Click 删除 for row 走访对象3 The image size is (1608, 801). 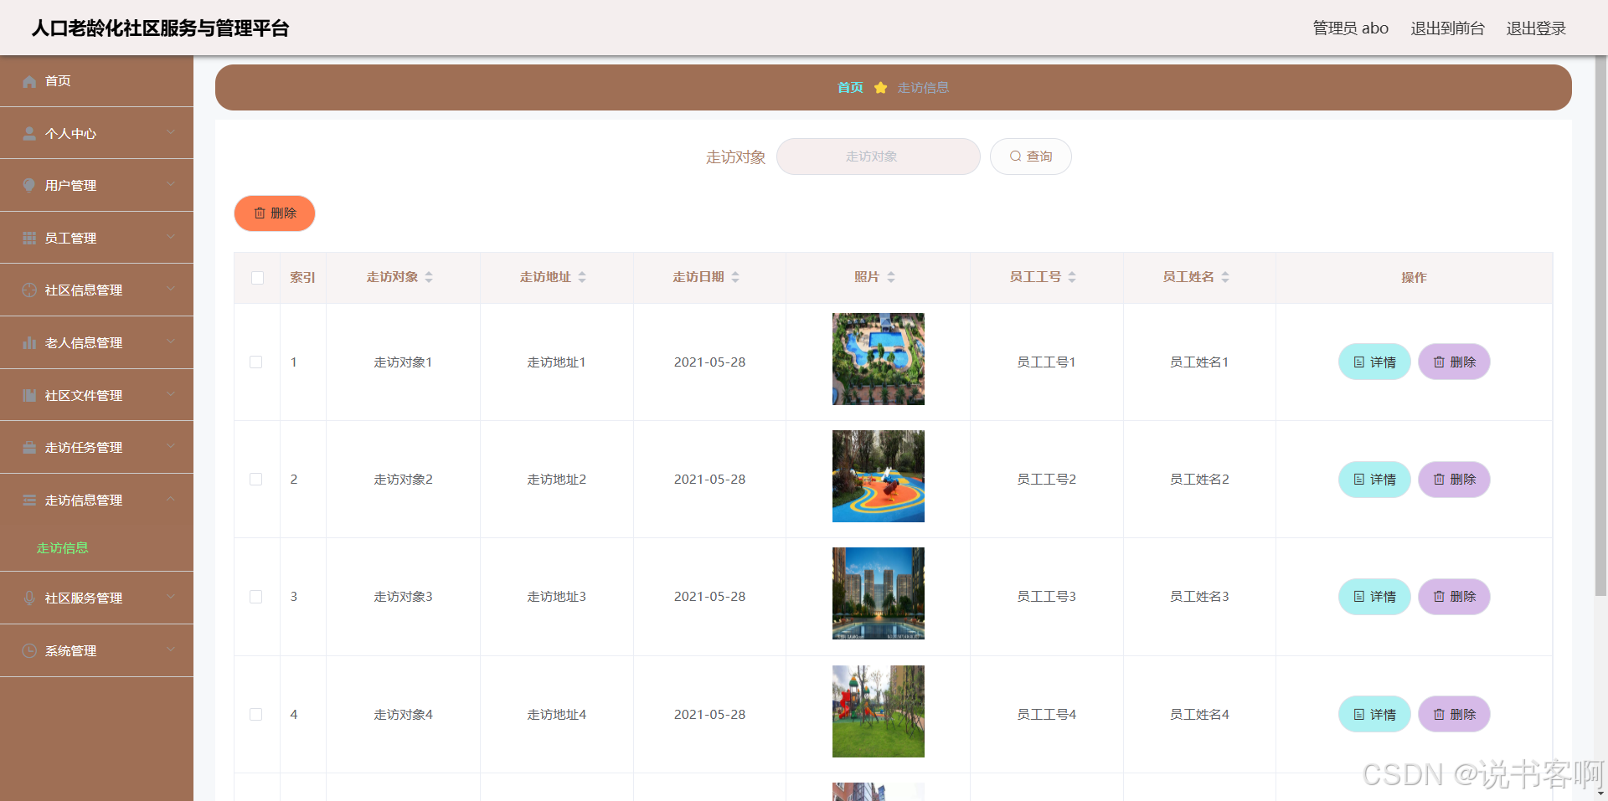pyautogui.click(x=1454, y=597)
